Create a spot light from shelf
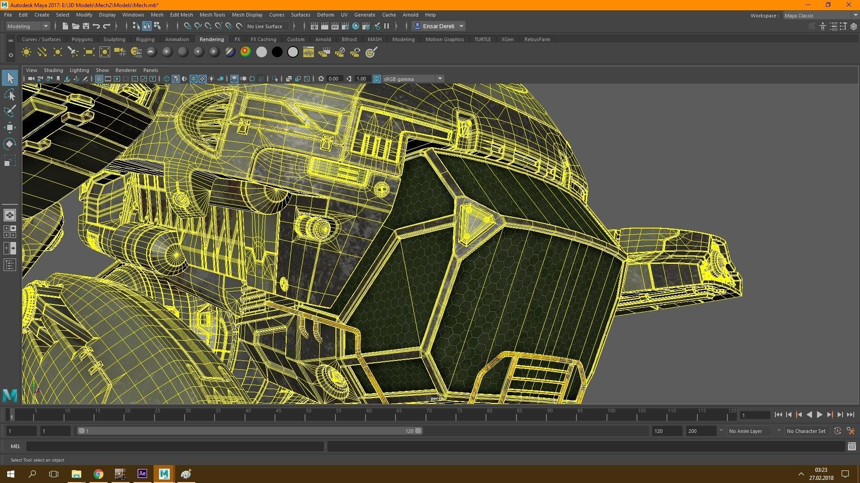Screen dimensions: 860x483 click(73, 52)
